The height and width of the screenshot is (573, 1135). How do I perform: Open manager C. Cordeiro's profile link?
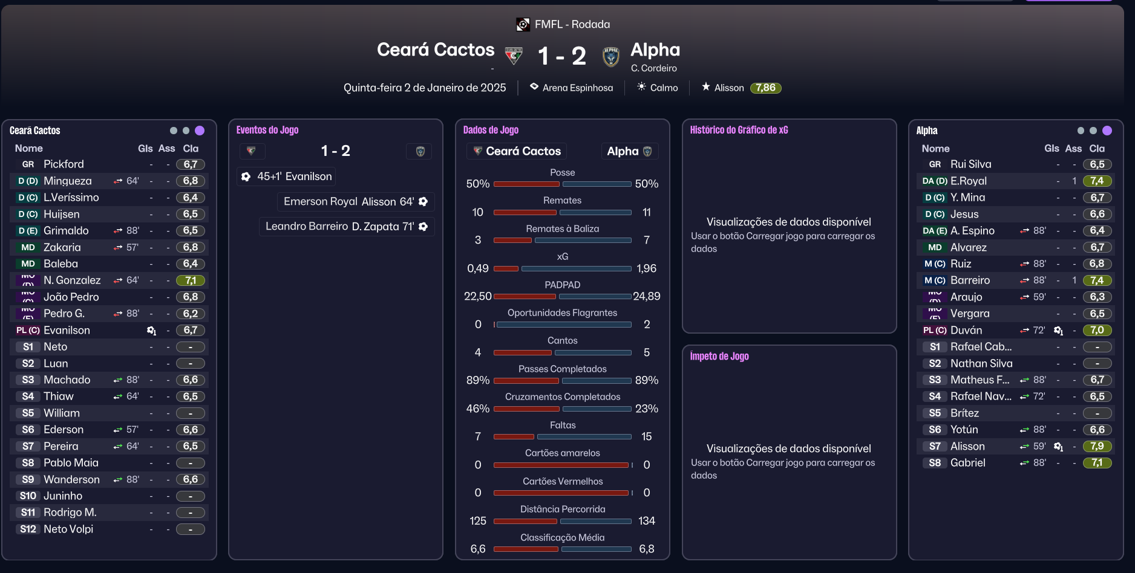click(653, 68)
